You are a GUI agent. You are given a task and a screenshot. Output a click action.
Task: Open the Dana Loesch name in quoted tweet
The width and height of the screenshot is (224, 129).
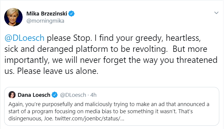[x=34, y=95]
